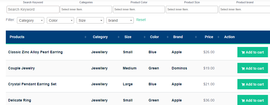Click the sort arrows beside Products header

[85, 37]
